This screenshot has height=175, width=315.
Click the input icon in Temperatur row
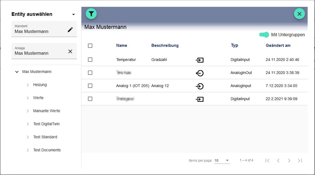tap(200, 60)
